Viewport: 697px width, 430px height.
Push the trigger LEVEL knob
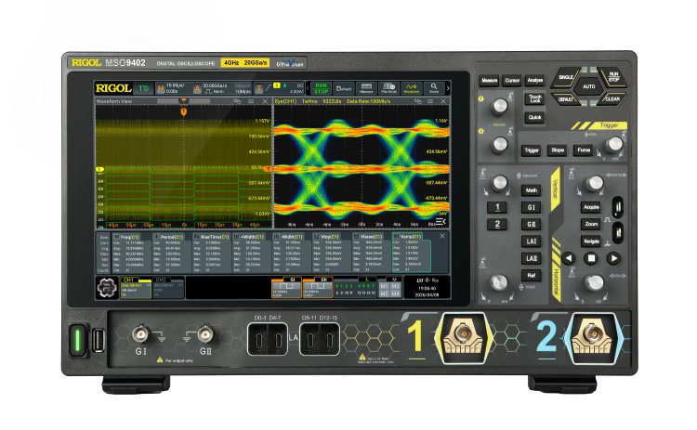point(615,144)
